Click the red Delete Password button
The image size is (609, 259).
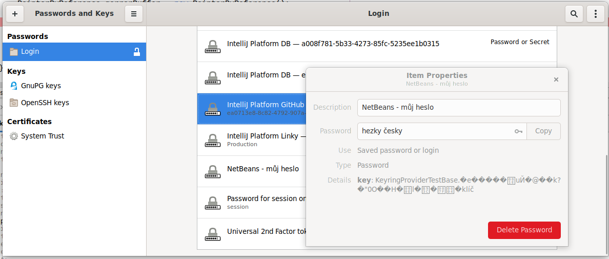pos(524,230)
